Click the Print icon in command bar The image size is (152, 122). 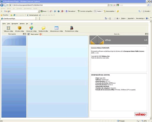tap(117, 18)
